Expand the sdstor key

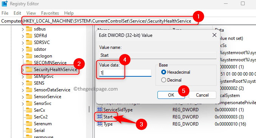point(23,50)
